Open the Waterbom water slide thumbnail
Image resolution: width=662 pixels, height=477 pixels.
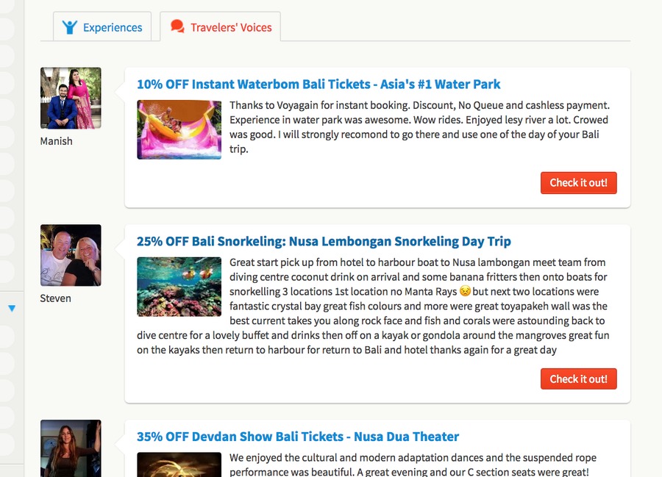coord(179,129)
